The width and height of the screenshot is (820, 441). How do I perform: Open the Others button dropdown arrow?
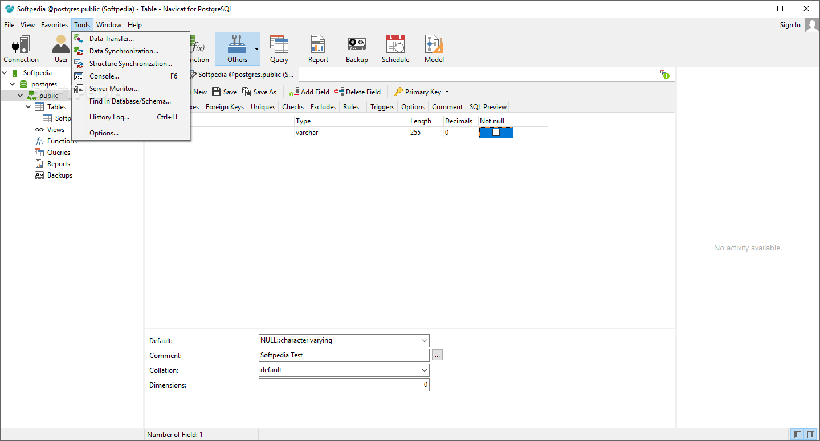pyautogui.click(x=256, y=49)
